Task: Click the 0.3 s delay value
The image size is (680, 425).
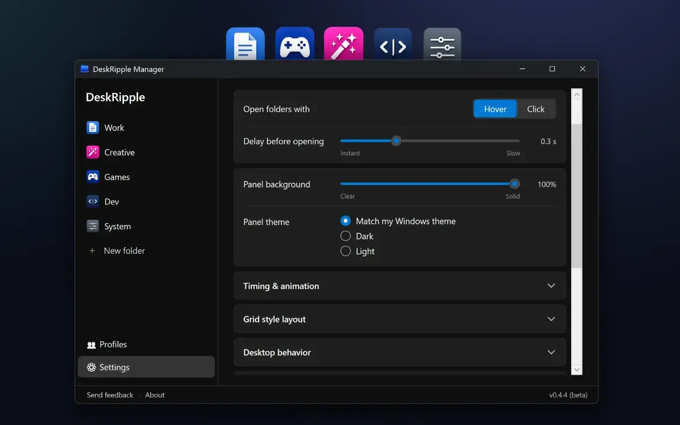Action: pos(548,141)
